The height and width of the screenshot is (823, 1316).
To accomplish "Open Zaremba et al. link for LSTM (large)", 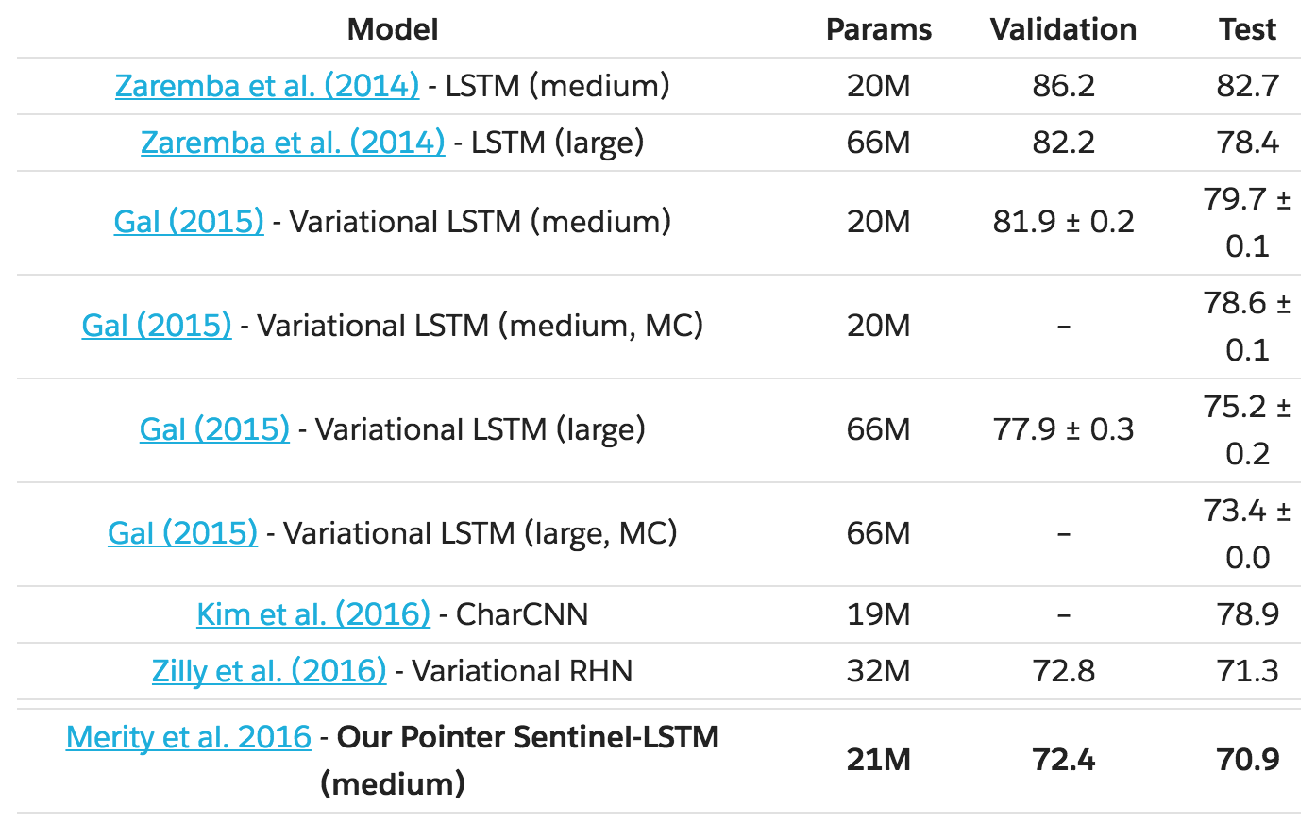I will click(293, 143).
